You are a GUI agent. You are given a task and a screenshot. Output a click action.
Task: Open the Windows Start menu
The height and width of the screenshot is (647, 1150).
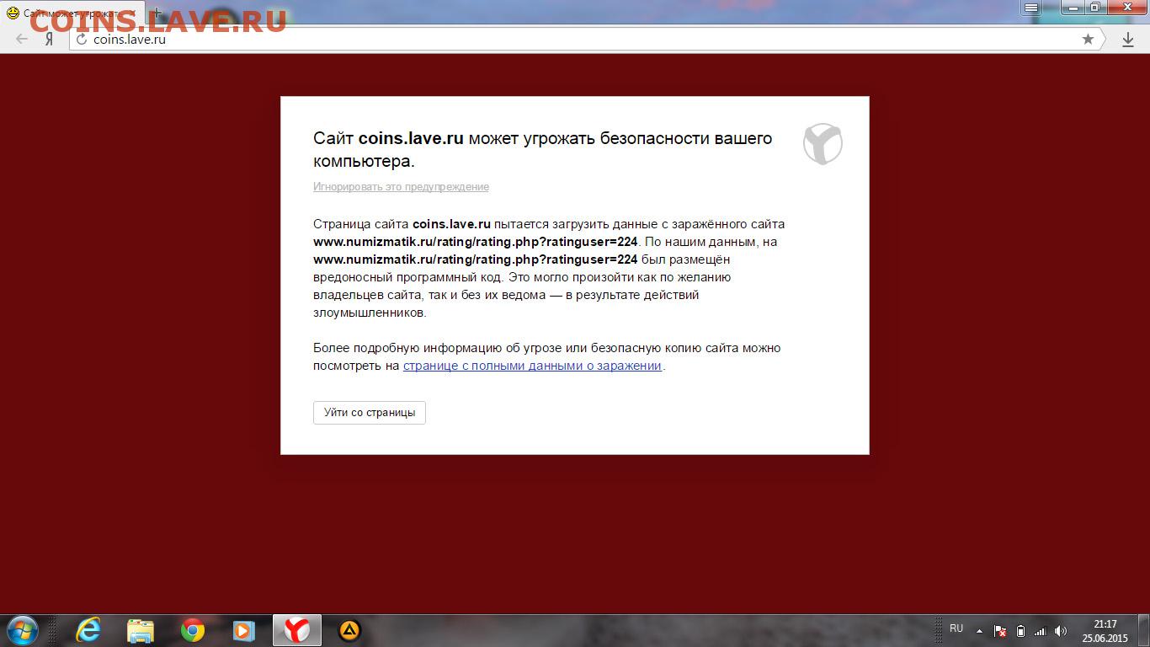pyautogui.click(x=22, y=630)
